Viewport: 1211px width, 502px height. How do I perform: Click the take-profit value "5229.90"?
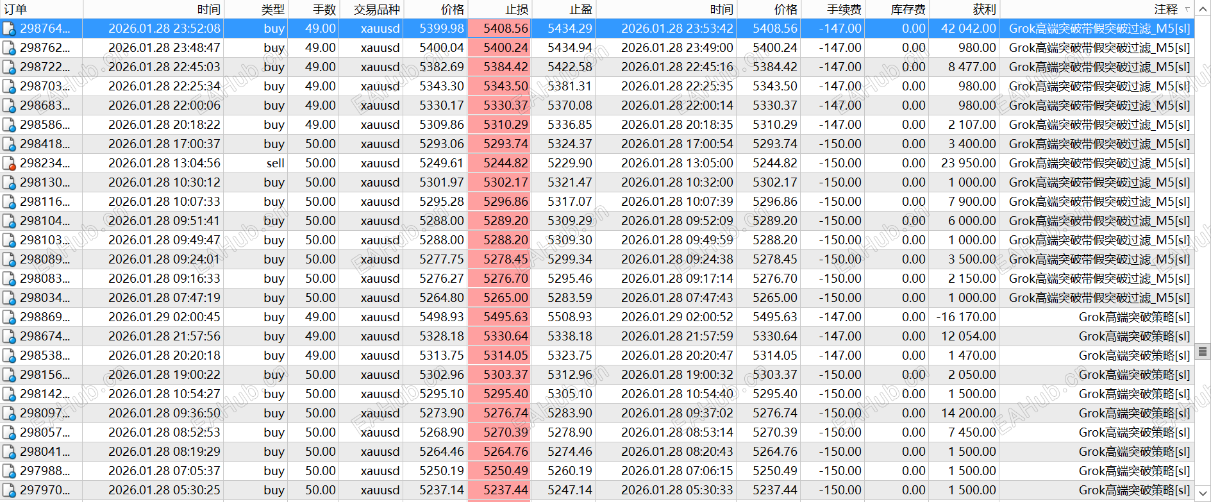(570, 163)
